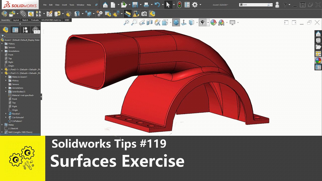
Task: Open the Appearances color ball task pane tab
Action: [318, 61]
